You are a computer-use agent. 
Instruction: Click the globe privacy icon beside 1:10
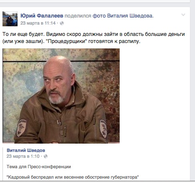[x=46, y=157]
